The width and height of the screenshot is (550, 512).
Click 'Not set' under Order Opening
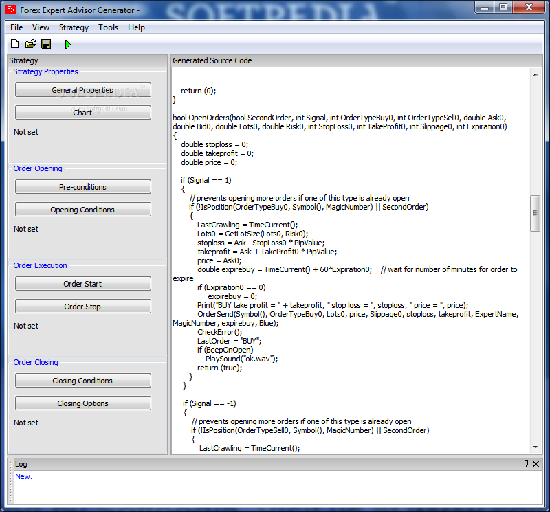[x=26, y=229]
